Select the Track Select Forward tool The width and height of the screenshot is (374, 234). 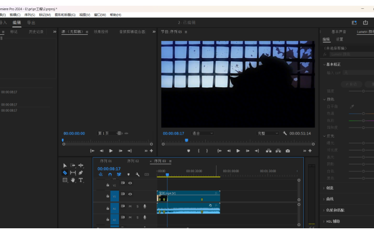tap(73, 165)
